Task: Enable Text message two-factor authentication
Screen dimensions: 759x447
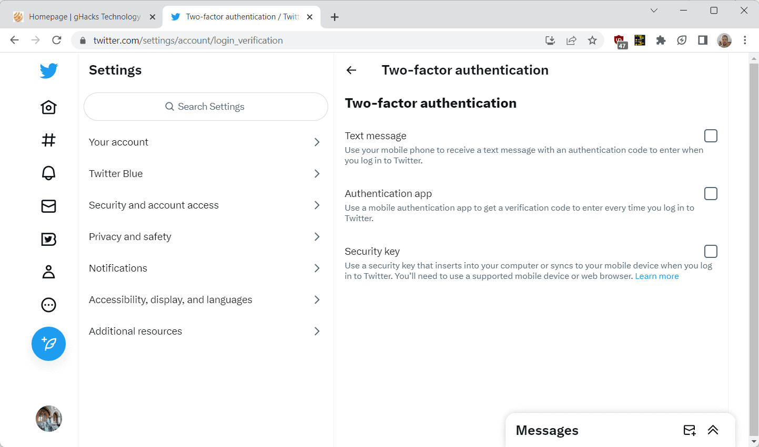Action: [x=711, y=136]
